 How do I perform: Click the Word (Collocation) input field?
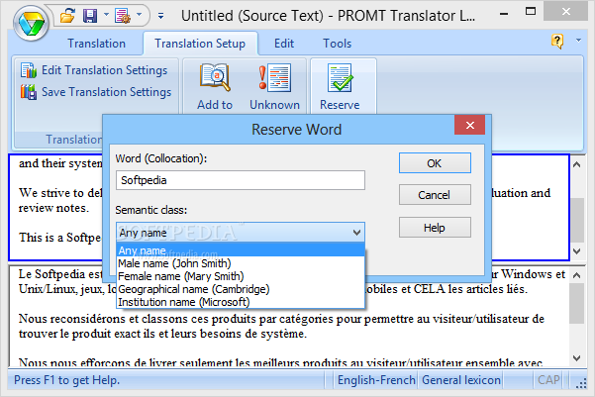[x=241, y=180]
